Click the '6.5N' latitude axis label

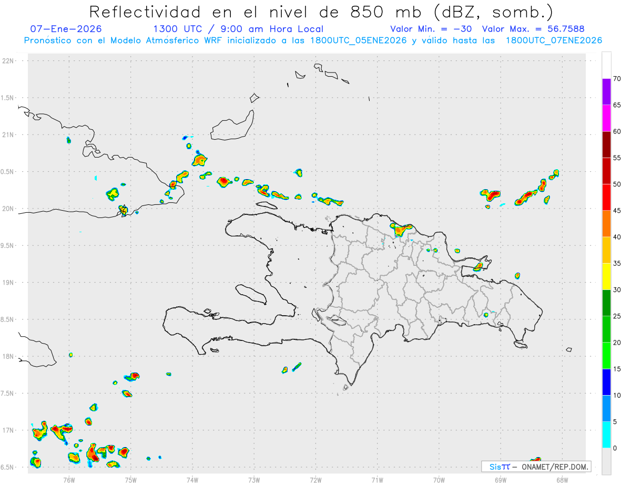click(x=8, y=467)
